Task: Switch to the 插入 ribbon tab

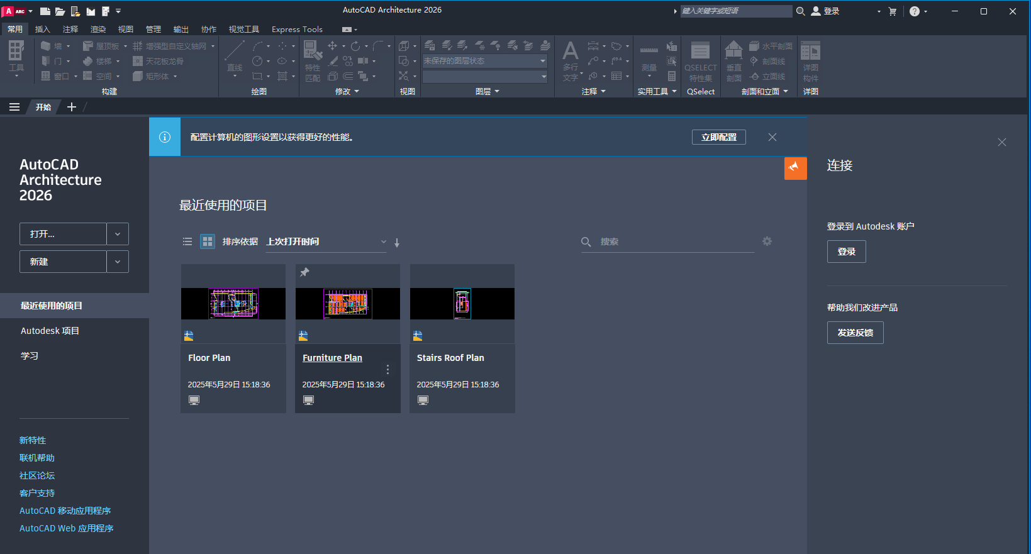Action: pyautogui.click(x=42, y=30)
